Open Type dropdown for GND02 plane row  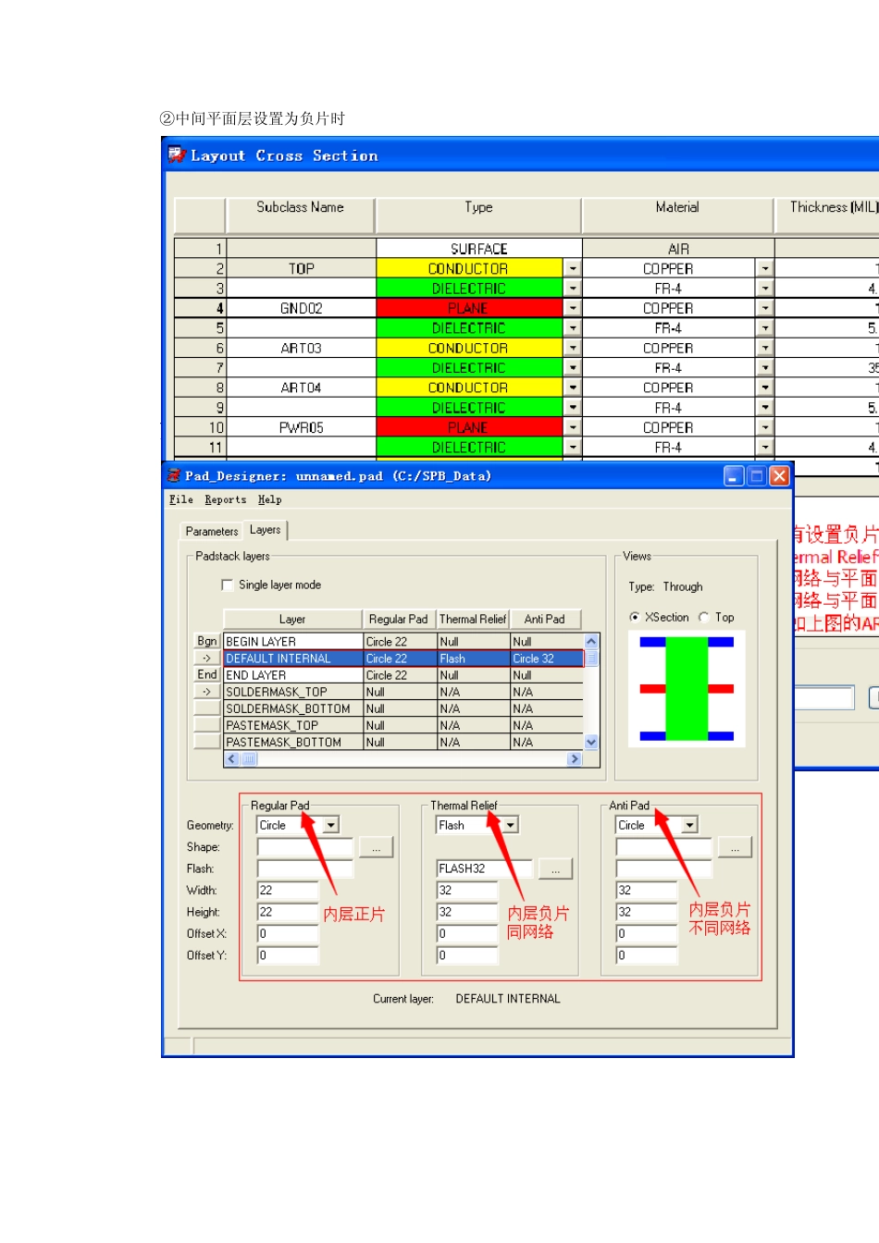point(573,309)
